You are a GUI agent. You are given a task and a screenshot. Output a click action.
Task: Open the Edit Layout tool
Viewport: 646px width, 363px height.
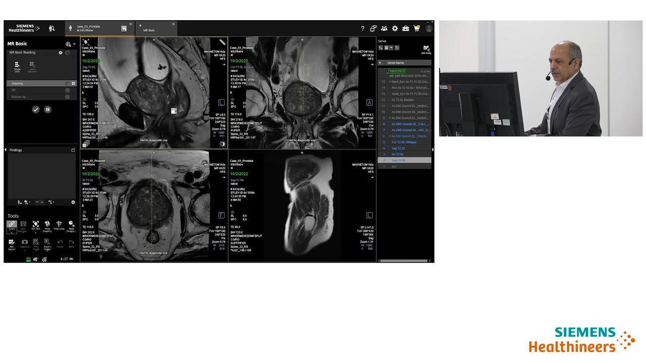[12, 245]
